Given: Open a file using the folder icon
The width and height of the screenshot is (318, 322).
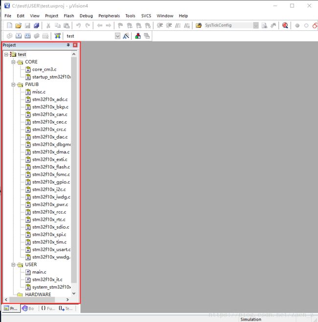Looking at the screenshot, I should [18, 25].
